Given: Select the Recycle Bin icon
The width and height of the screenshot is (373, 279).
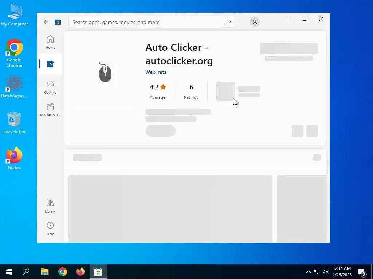Looking at the screenshot, I should (14, 123).
